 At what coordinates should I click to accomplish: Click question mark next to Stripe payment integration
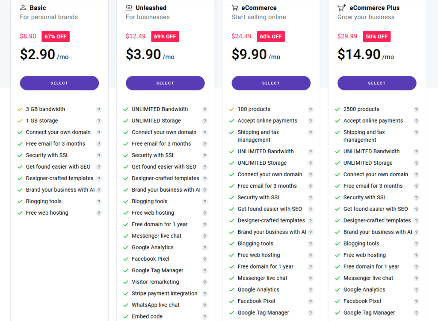[205, 294]
